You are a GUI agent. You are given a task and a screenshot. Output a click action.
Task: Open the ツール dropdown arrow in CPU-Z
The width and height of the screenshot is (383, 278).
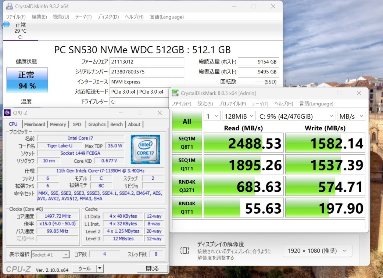tap(100, 268)
